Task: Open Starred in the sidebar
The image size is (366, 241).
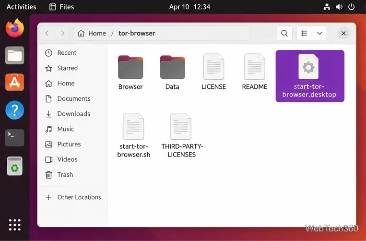Action: click(x=72, y=68)
